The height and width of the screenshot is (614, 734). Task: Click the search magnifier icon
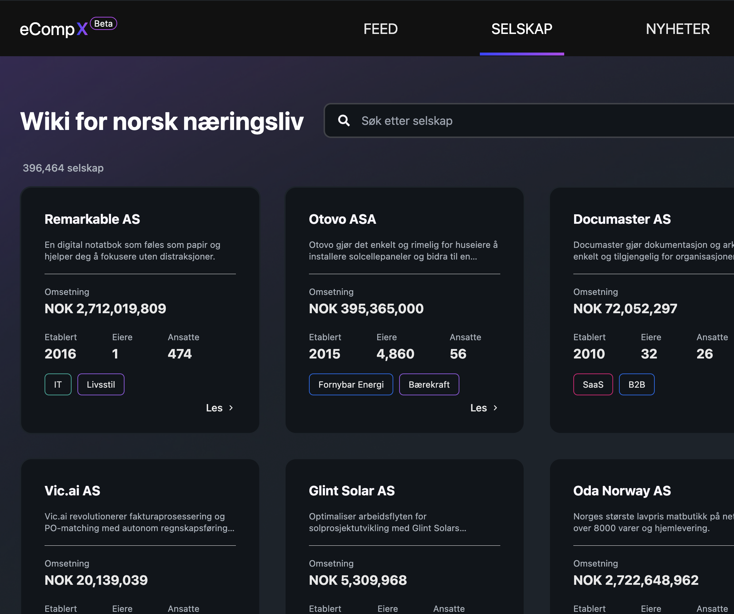(344, 120)
